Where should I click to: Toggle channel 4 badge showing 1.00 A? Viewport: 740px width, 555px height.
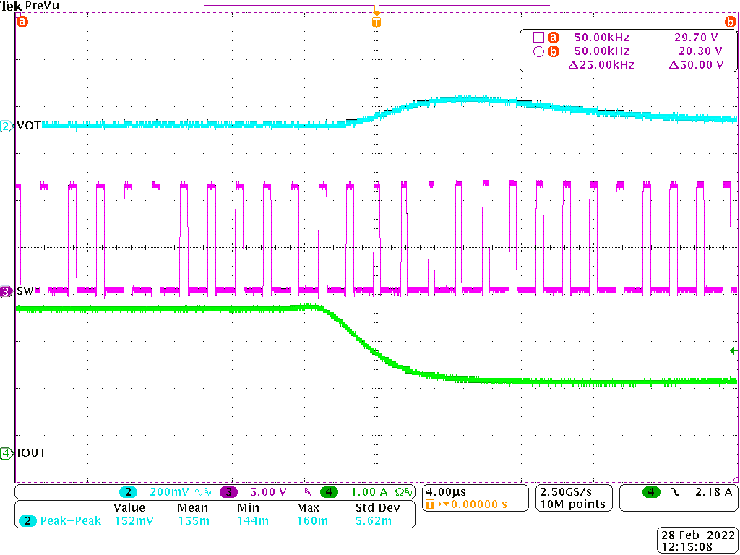click(x=330, y=492)
